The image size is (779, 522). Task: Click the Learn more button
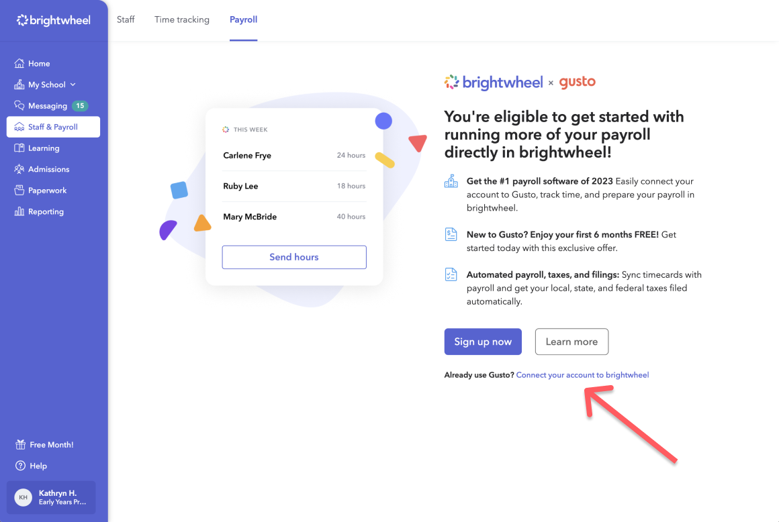(571, 342)
